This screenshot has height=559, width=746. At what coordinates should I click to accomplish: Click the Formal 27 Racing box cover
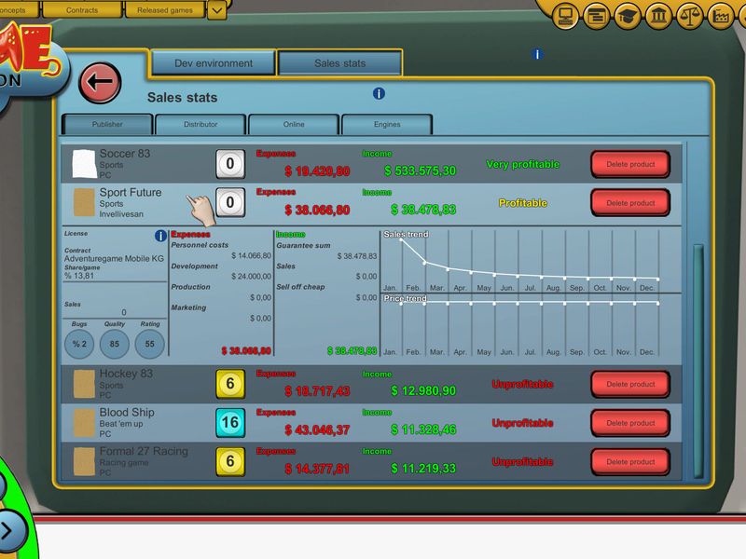pos(84,461)
